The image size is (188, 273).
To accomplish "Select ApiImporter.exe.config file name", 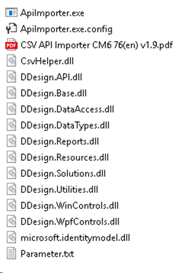I will point(67,29).
